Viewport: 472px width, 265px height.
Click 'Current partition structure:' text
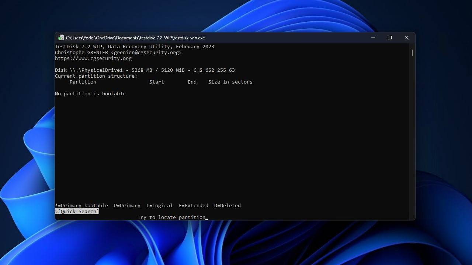coord(96,76)
